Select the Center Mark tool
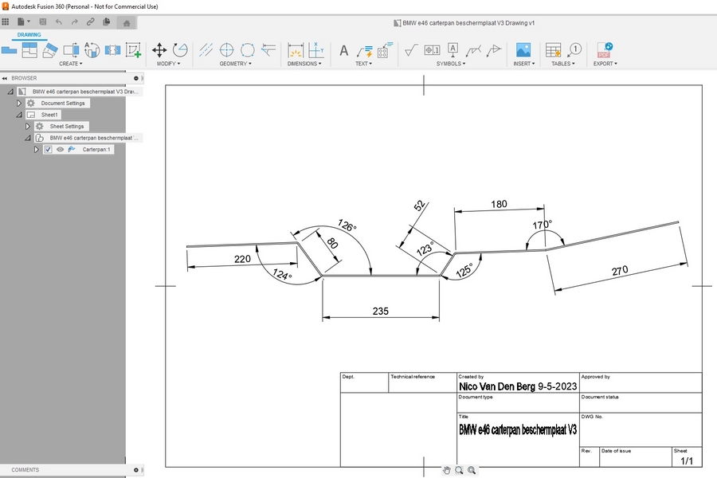The image size is (717, 478). [x=227, y=50]
